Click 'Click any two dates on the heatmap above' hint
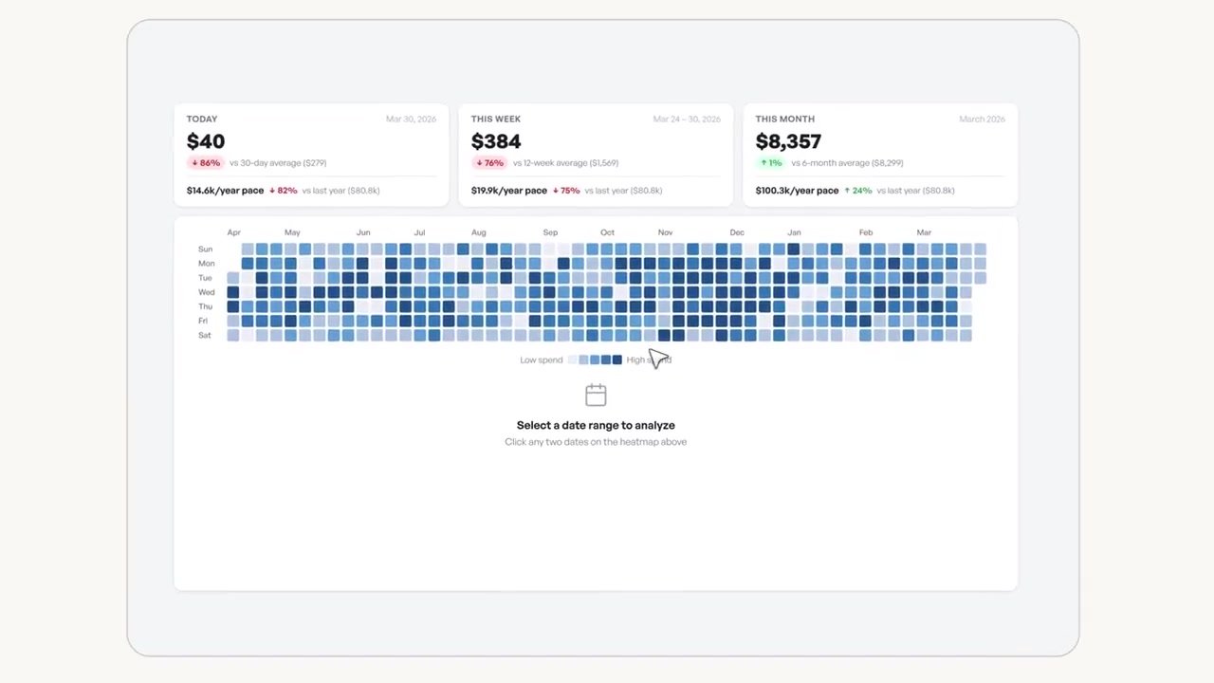Image resolution: width=1214 pixels, height=683 pixels. (596, 442)
